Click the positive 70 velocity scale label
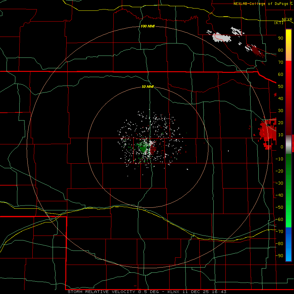This screenshot has height=294, width=294. (x=281, y=62)
